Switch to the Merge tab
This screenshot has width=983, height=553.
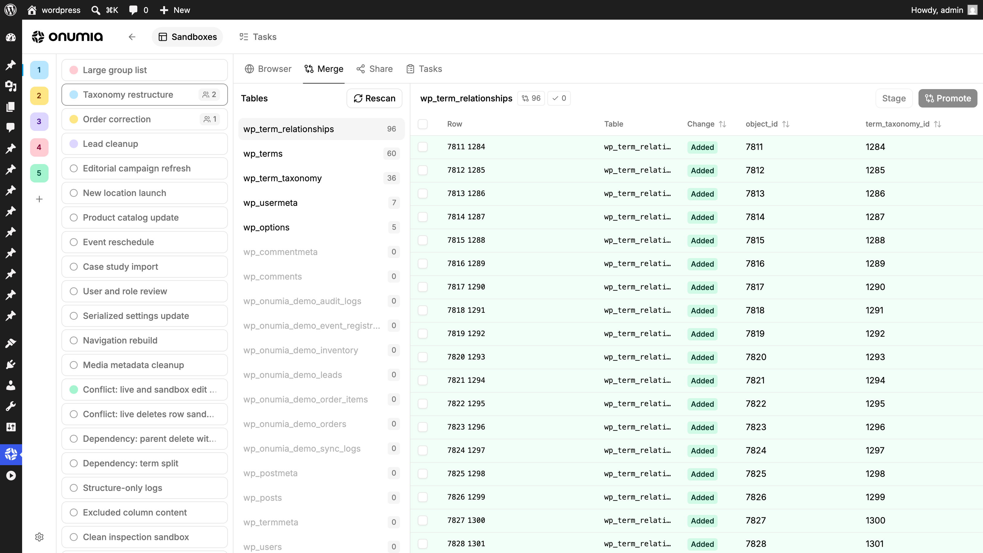point(323,69)
